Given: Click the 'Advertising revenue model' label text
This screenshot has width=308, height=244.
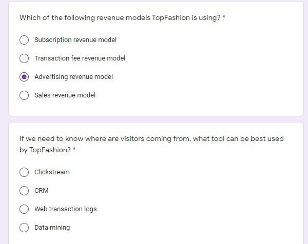Looking at the screenshot, I should [73, 77].
